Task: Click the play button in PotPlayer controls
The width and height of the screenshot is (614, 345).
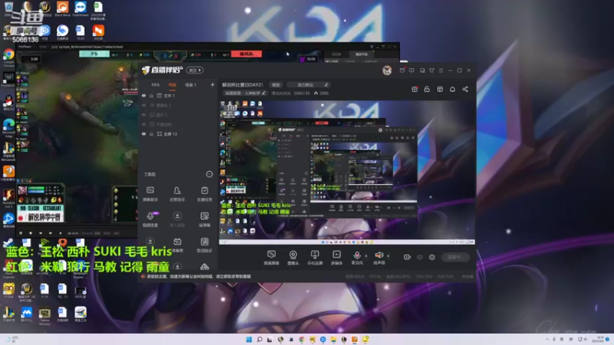Action: point(21,233)
